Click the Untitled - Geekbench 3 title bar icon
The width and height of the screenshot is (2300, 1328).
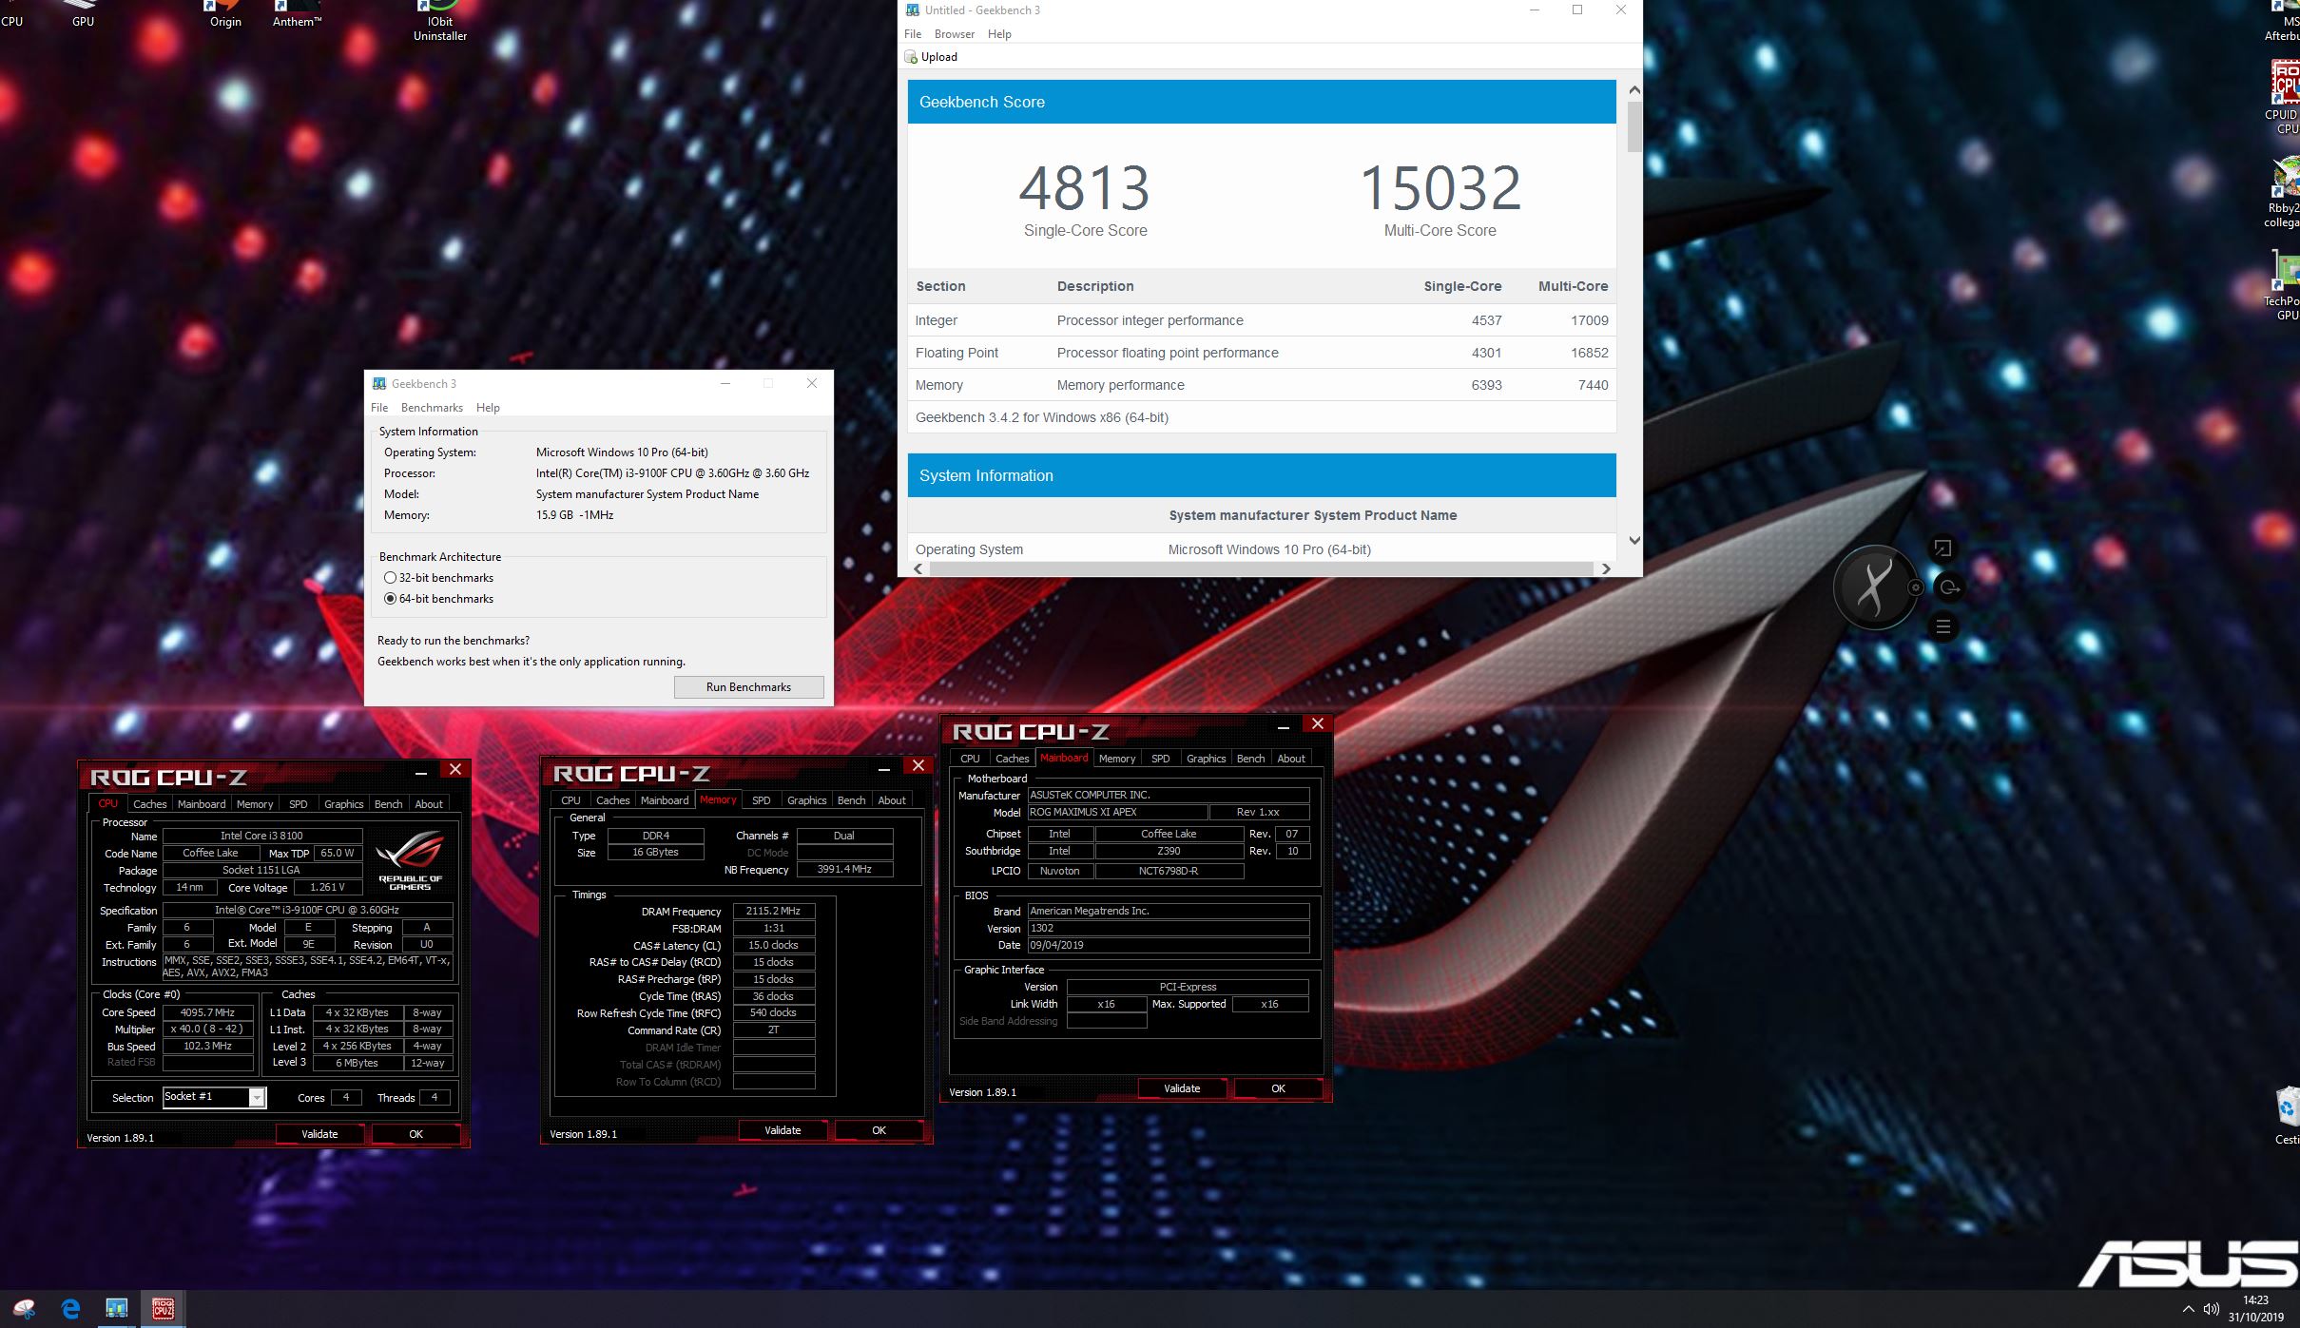tap(913, 10)
